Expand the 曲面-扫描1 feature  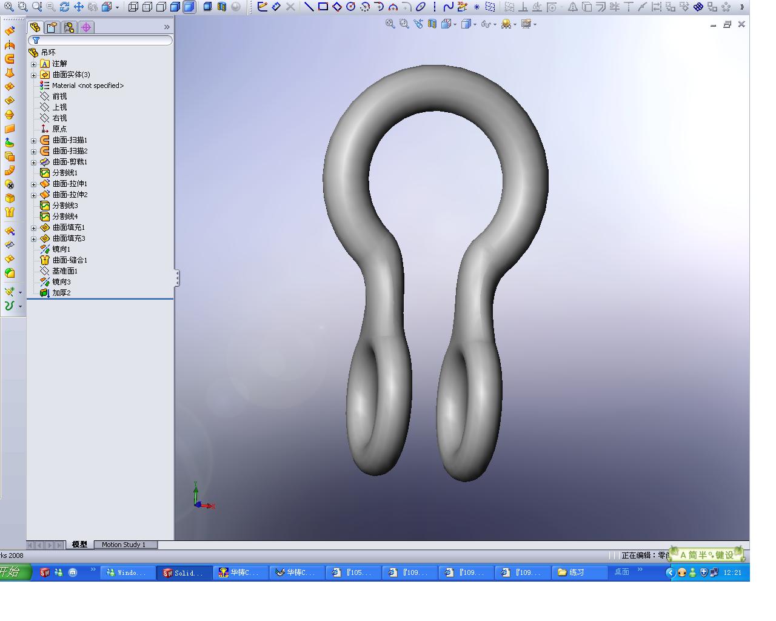(x=34, y=141)
